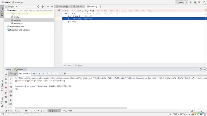
Task: Open Project panel settings gear
Action: pos(48,7)
